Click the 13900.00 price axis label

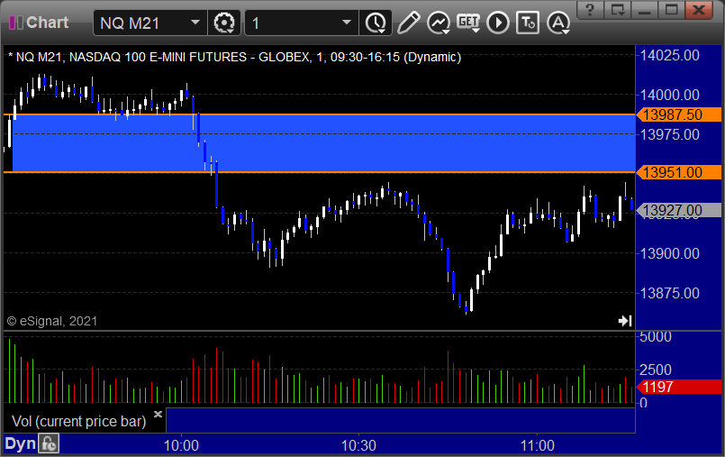click(669, 253)
